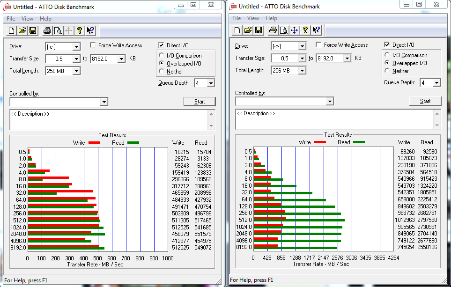Enable Force Write Access for drive c window
451x287 pixels.
pos(94,45)
